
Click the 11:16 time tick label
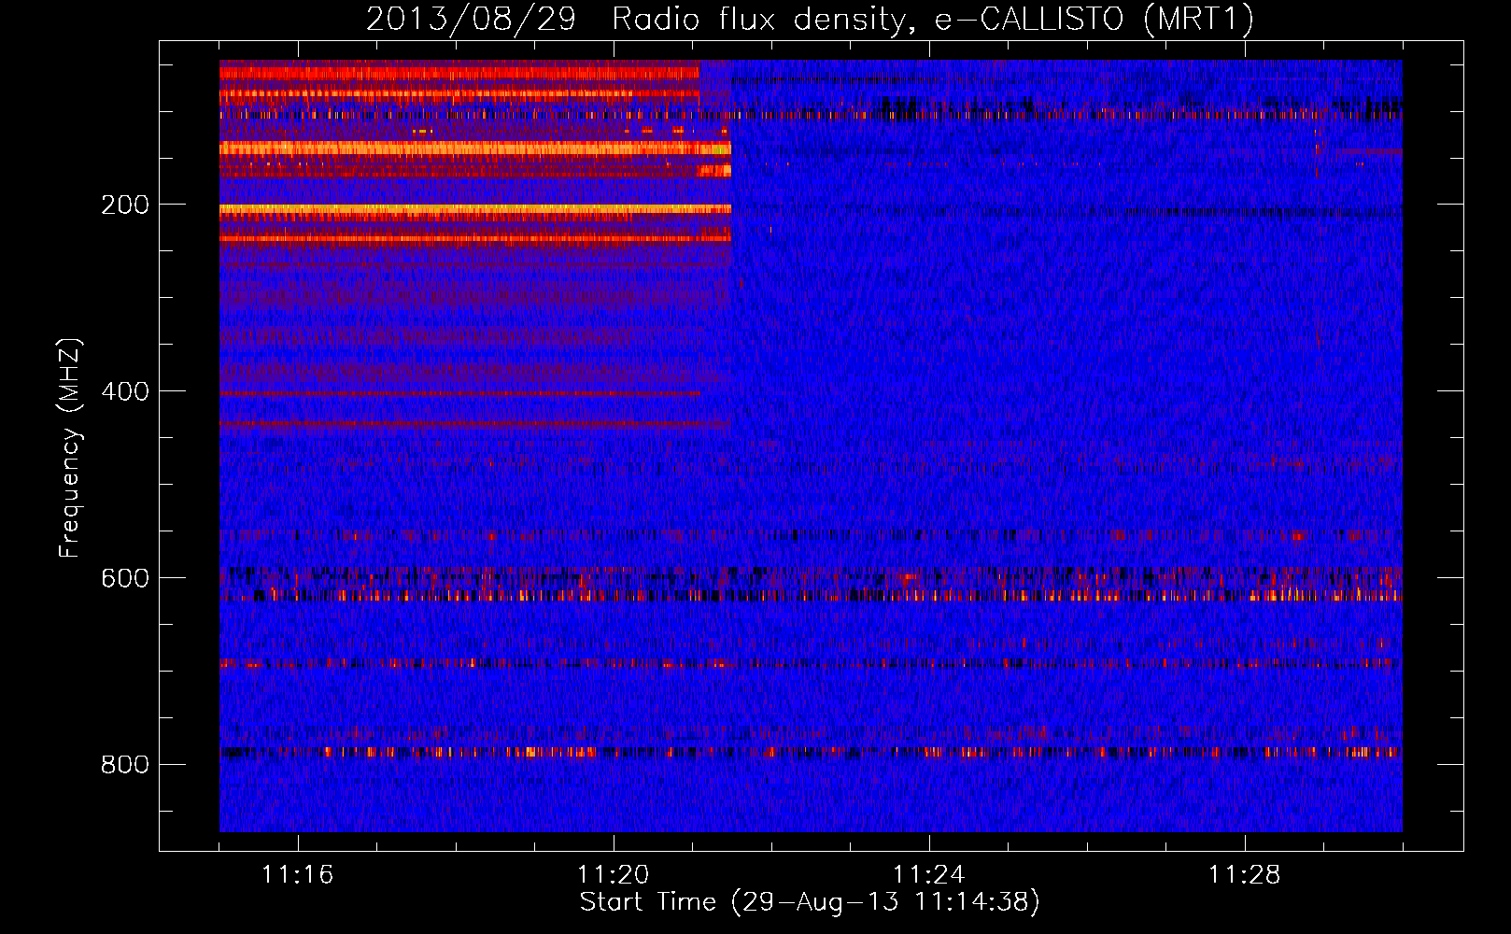click(x=297, y=875)
